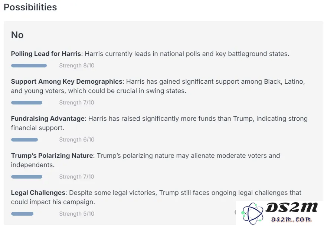Screen dimensions: 324x226
Task: Click Trump's Polarizing Nature title
Action: tap(52, 156)
